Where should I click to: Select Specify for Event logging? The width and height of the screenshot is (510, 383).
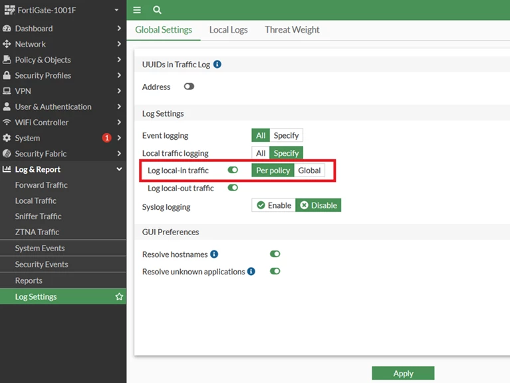[x=286, y=135]
